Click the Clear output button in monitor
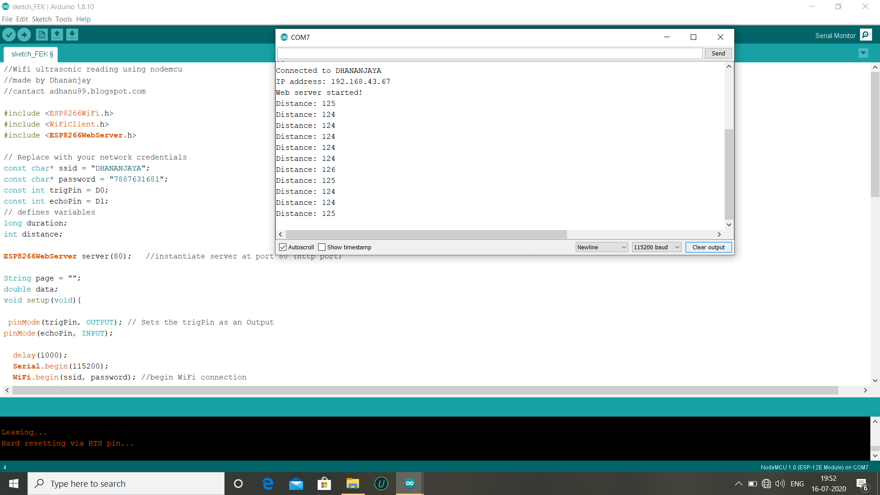 [x=708, y=247]
